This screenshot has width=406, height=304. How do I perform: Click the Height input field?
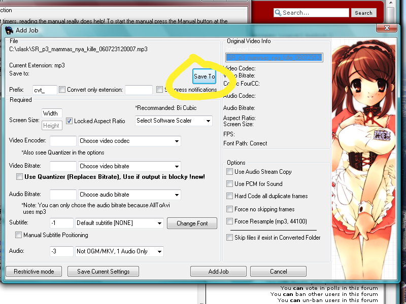point(52,126)
